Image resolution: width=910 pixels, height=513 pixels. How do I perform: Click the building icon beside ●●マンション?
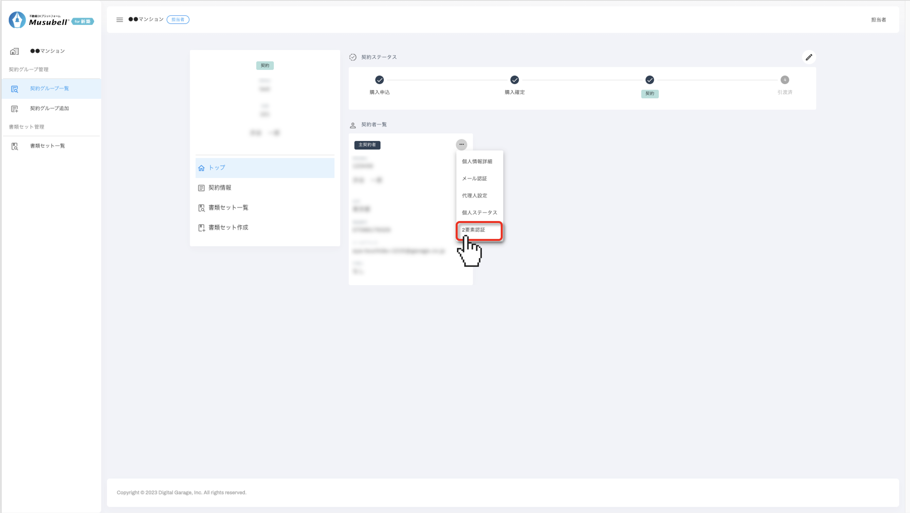(x=15, y=51)
